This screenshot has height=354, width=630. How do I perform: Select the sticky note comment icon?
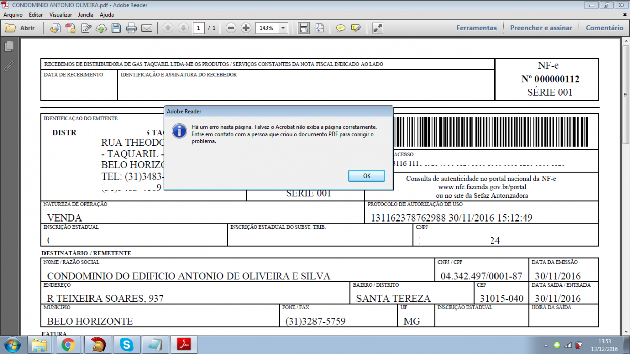[341, 28]
